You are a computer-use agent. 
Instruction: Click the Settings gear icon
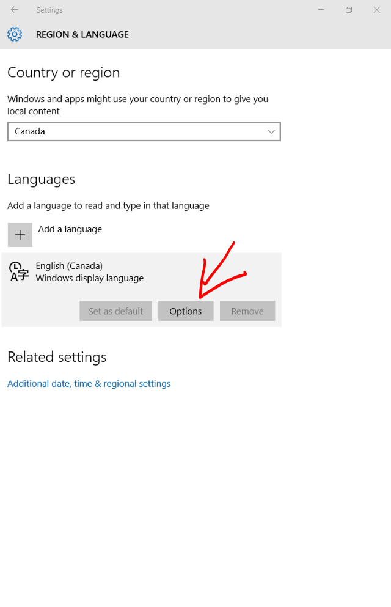tap(15, 34)
